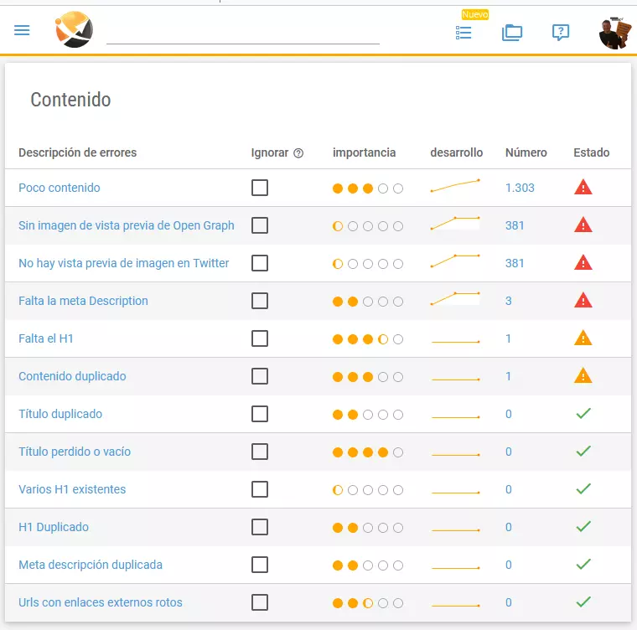Image resolution: width=637 pixels, height=630 pixels.
Task: Open the user profile avatar
Action: coord(615,33)
